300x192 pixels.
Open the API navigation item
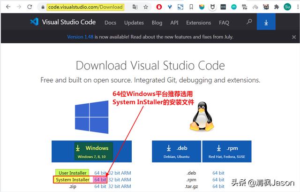[x=174, y=23]
